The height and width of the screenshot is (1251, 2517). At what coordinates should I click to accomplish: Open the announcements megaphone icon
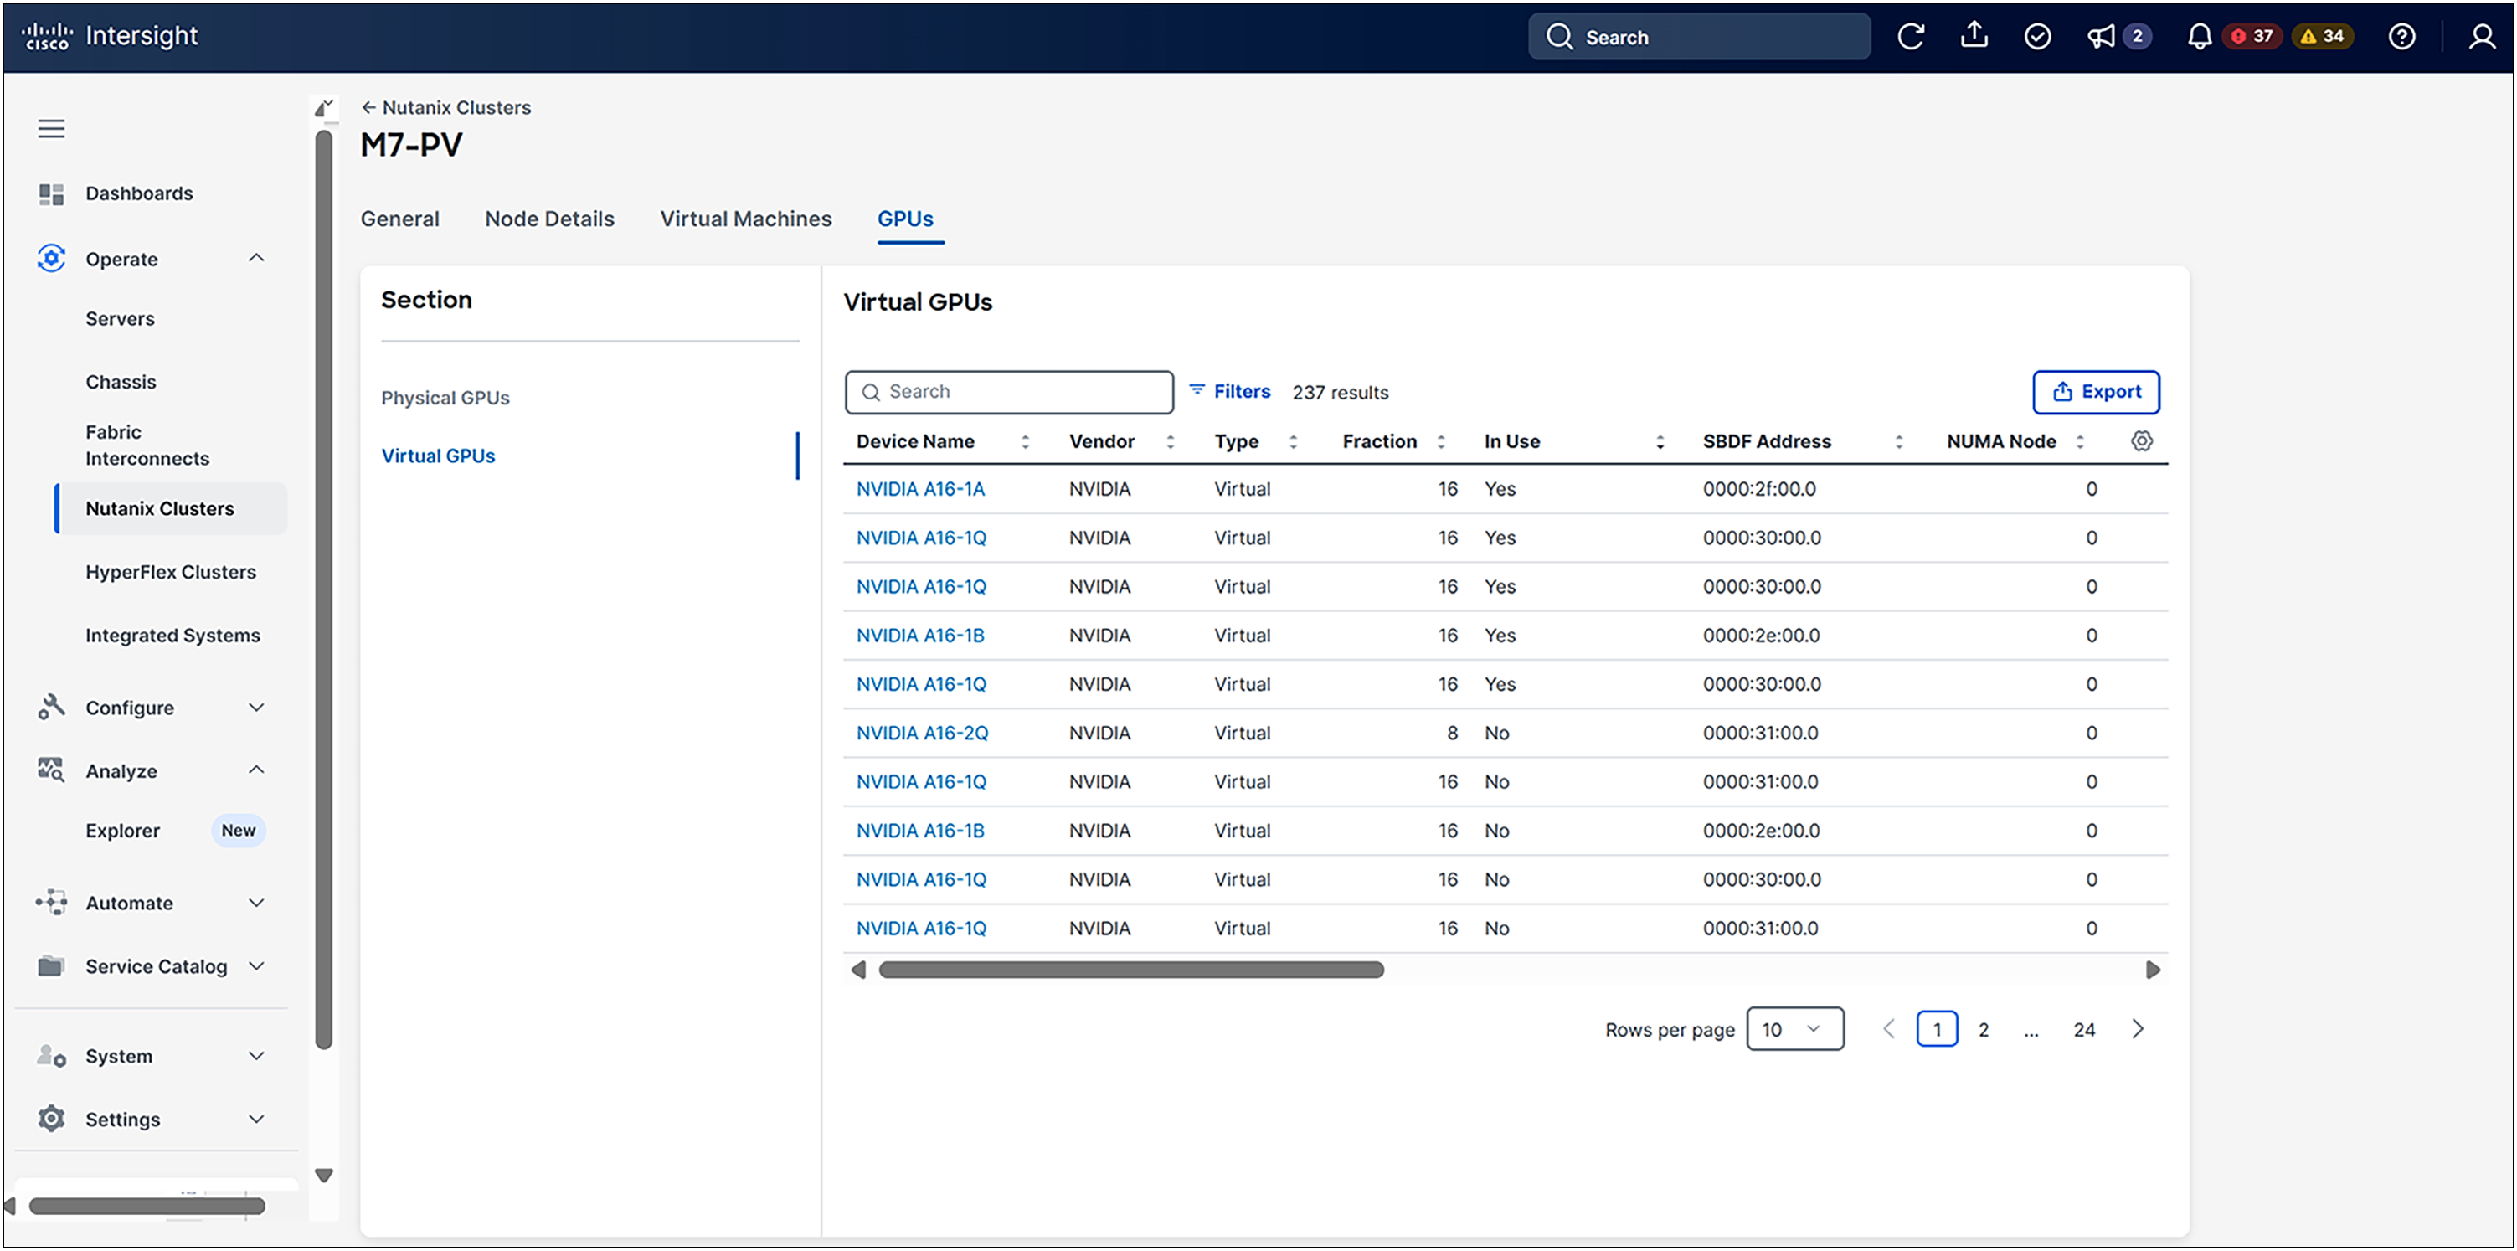(2101, 37)
